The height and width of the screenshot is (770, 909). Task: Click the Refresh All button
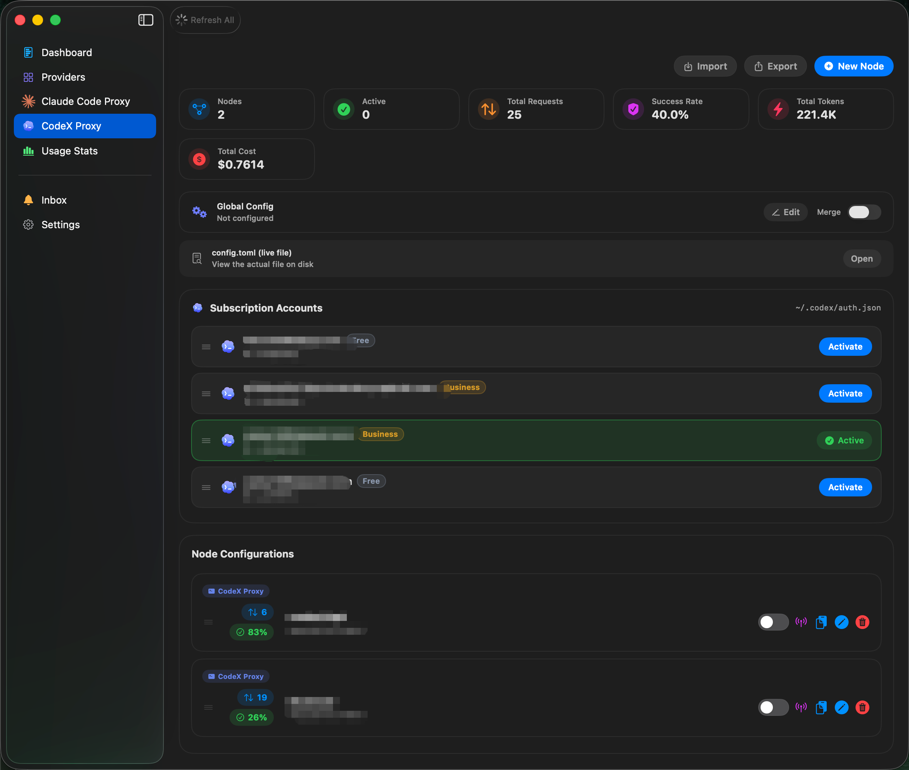click(205, 20)
